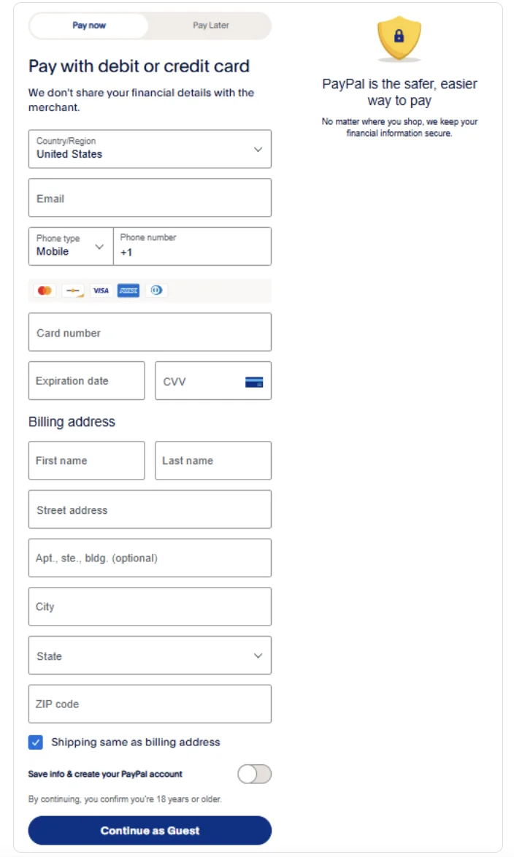Viewport: 514px width, 857px height.
Task: Switch to the Pay Later tab
Action: point(210,26)
